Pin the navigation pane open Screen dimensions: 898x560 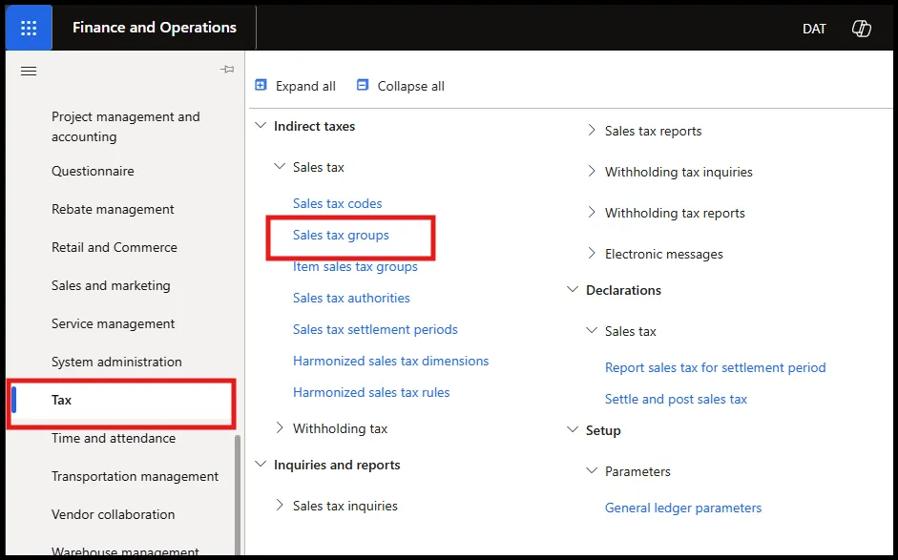coord(227,70)
